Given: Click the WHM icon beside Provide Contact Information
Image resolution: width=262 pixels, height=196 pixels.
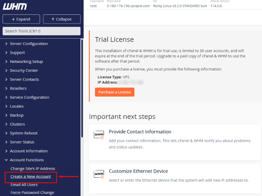Looking at the screenshot, I should tap(99, 135).
